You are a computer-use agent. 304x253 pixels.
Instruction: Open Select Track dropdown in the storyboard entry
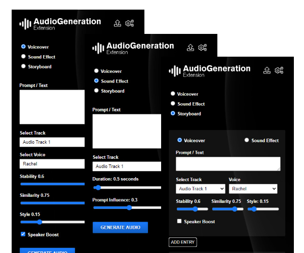click(201, 189)
